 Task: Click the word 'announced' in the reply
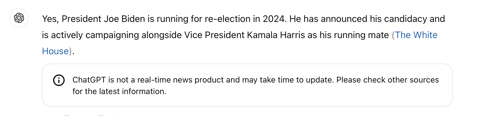[x=344, y=19]
